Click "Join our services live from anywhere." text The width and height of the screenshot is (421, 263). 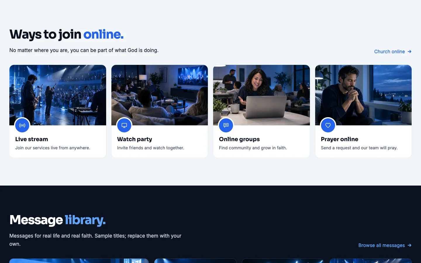(53, 148)
